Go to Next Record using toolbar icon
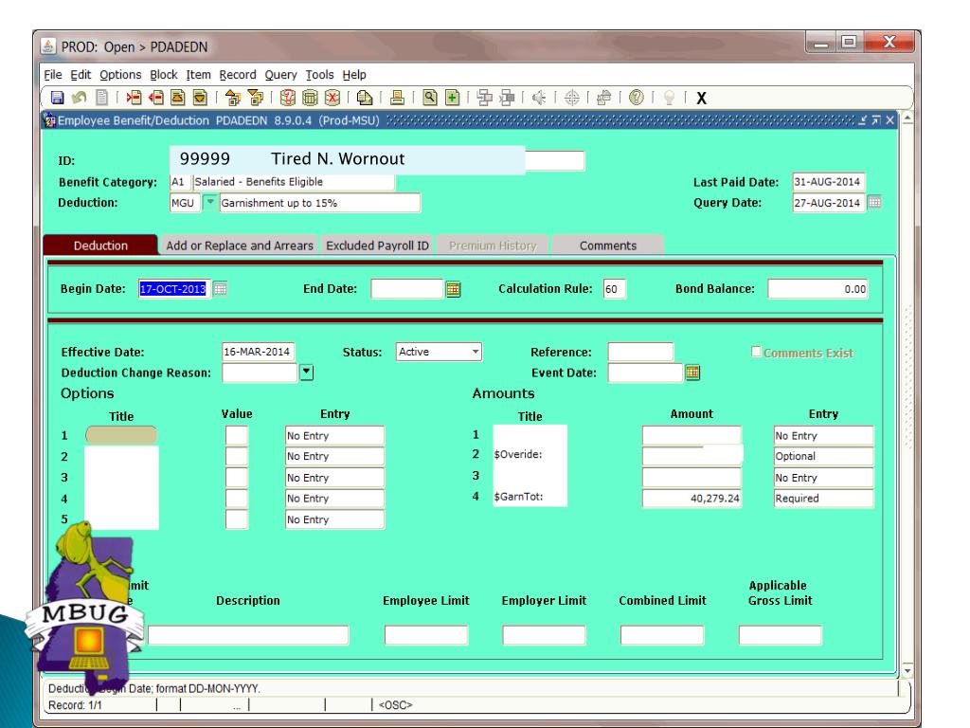Viewport: 970px width, 728px height. [x=200, y=98]
